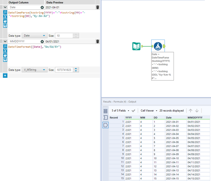Select cell 04/15/2021 in results
This screenshot has height=181, width=211.
[198, 178]
